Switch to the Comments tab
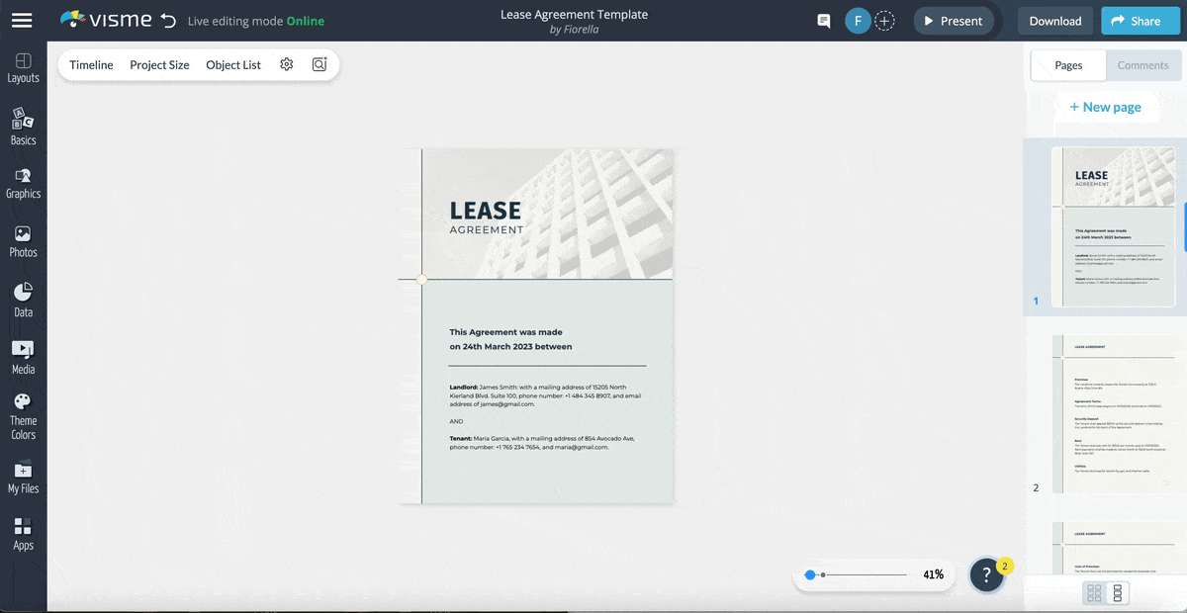Image resolution: width=1187 pixels, height=613 pixels. click(x=1142, y=64)
